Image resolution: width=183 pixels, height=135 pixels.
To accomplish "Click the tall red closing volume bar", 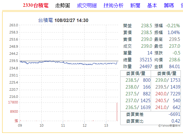I will pyautogui.click(x=117, y=112).
